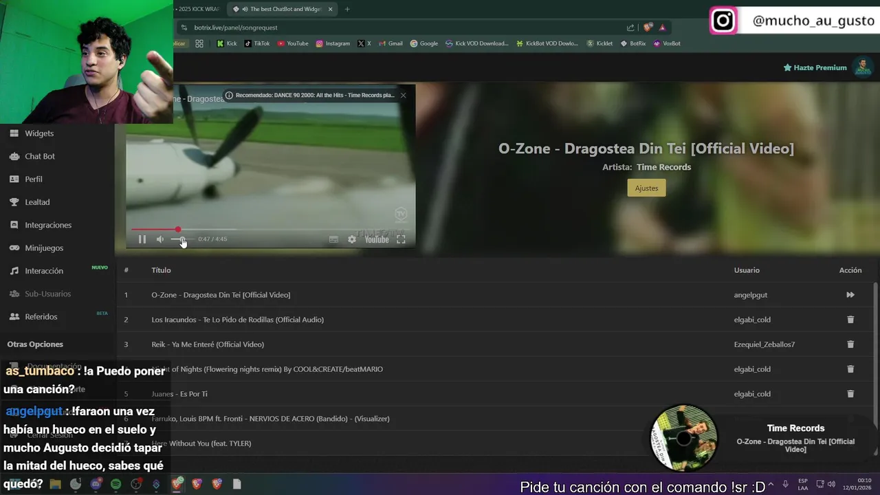Seek on the red video progress bar
The width and height of the screenshot is (880, 495).
click(270, 229)
